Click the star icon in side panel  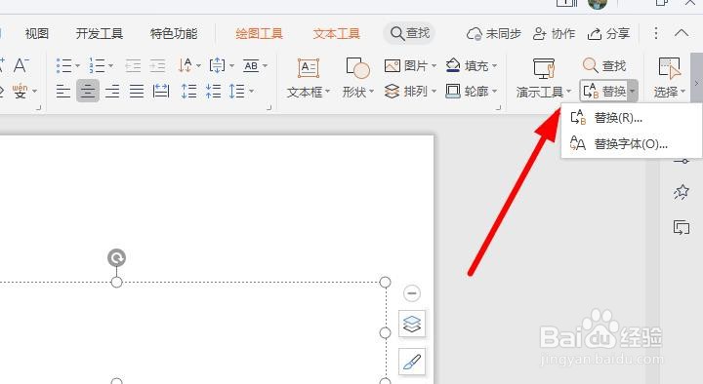coord(682,192)
